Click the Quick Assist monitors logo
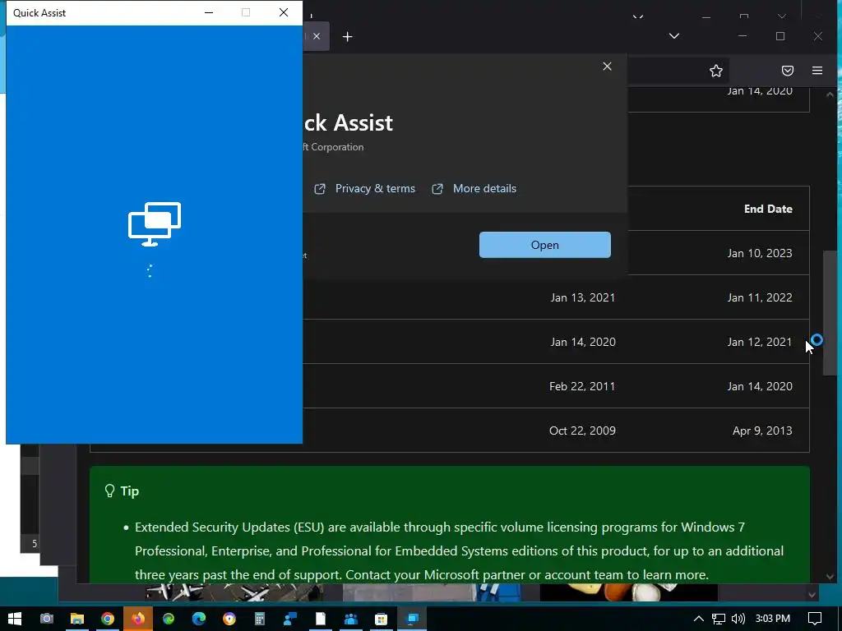This screenshot has width=842, height=631. point(155,224)
